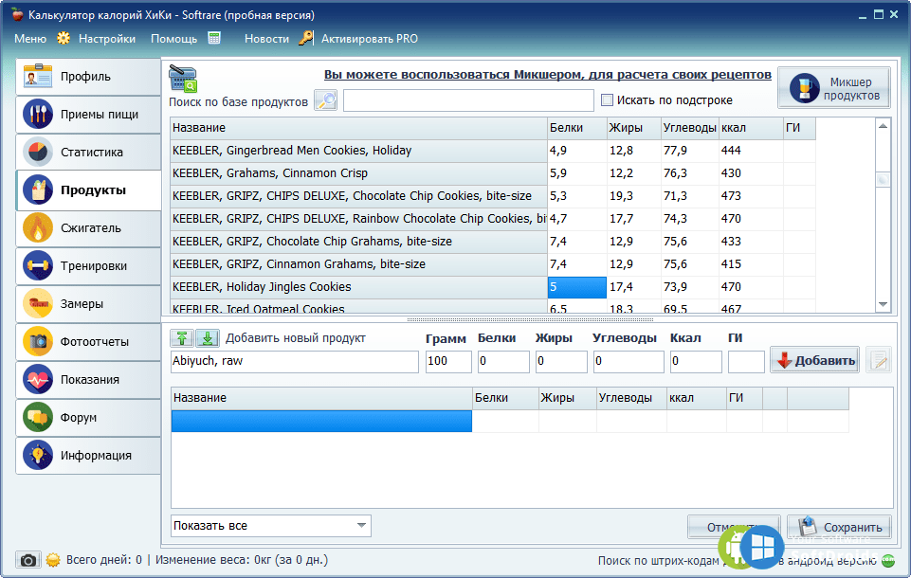Open the Помощь menu
911x578 pixels.
pyautogui.click(x=173, y=39)
